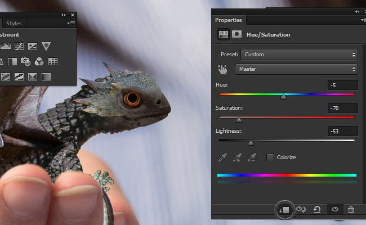Switch to the layer mask properties
Image resolution: width=366 pixels, height=225 pixels.
[x=236, y=34]
